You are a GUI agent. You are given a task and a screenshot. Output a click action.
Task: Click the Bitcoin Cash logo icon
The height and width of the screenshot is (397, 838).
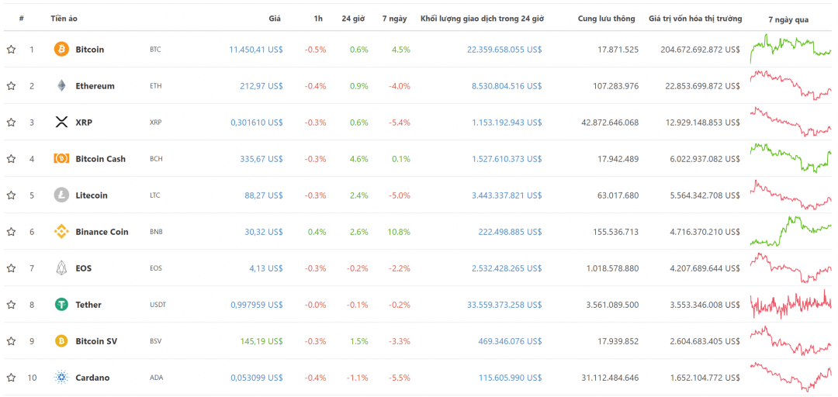(61, 159)
